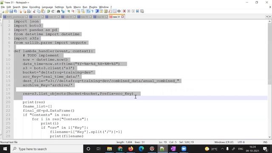Open the Windows Start menu
Viewport: 272px width, 153px height.
point(5,149)
